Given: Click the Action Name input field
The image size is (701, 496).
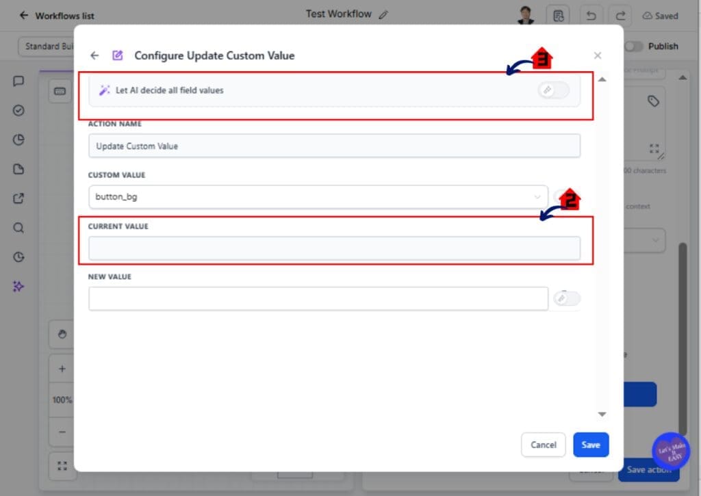Looking at the screenshot, I should point(334,146).
